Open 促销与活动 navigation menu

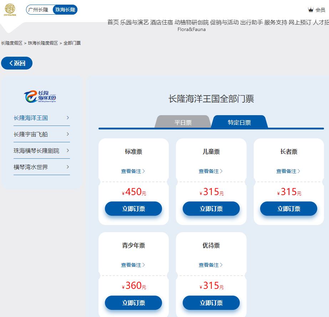point(224,22)
